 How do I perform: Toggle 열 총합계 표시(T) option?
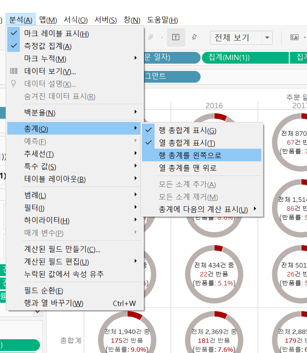click(201, 143)
